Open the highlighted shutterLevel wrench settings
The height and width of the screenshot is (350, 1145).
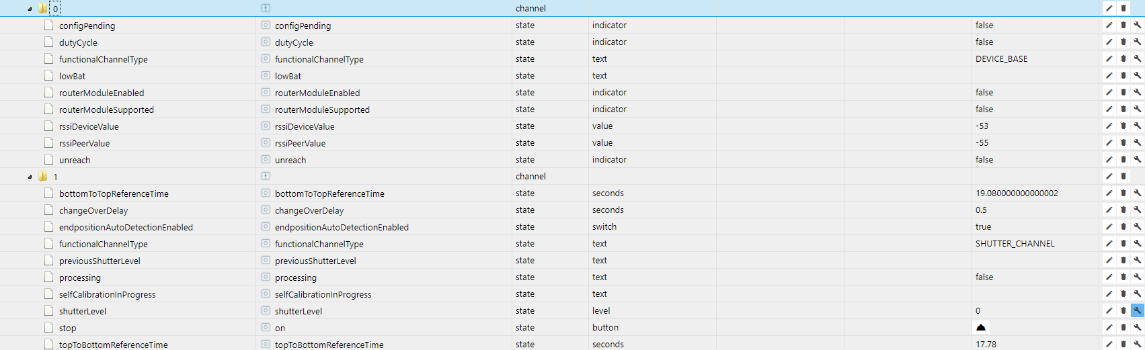click(1137, 310)
